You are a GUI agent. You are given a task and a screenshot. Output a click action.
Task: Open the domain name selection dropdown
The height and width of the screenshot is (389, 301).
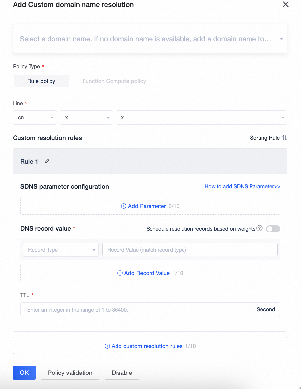tap(150, 39)
